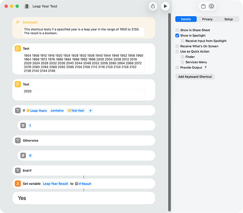The width and height of the screenshot is (243, 213).
Task: Click the If action branch icon
Action: [x=18, y=110]
